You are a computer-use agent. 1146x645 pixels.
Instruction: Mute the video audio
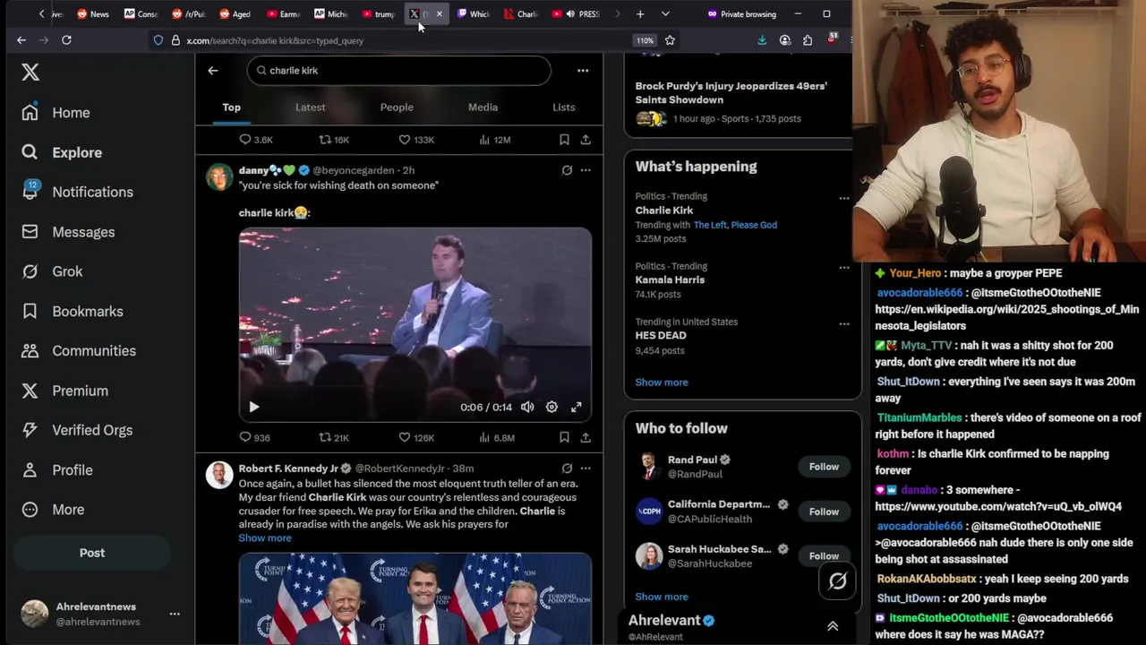tap(527, 408)
